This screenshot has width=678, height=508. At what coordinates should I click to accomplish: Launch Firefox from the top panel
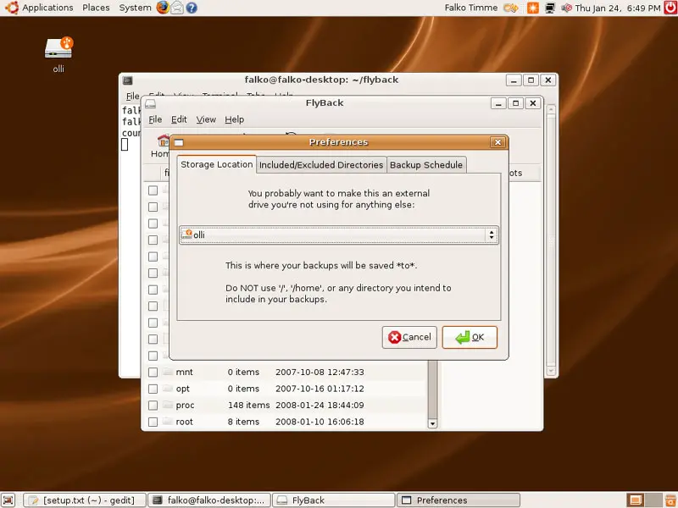coord(163,8)
